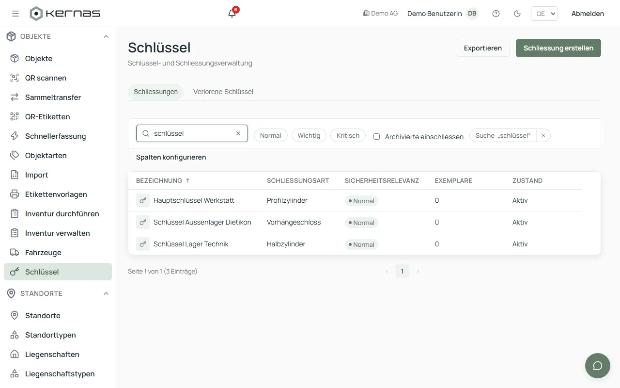Screen dimensions: 620x388
Task: Click the Etikettenvorlagen printer icon
Action: tap(15, 194)
